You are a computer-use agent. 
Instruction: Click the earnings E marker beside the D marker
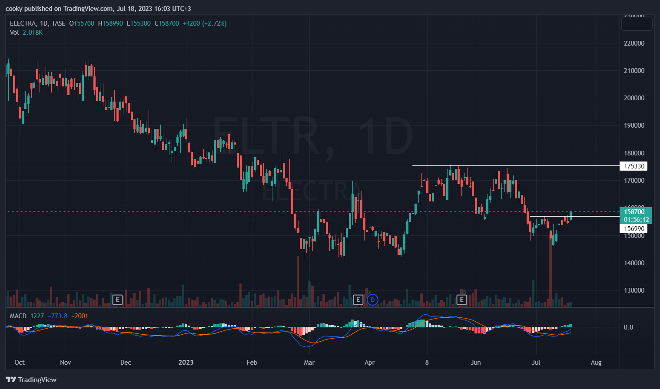point(358,300)
